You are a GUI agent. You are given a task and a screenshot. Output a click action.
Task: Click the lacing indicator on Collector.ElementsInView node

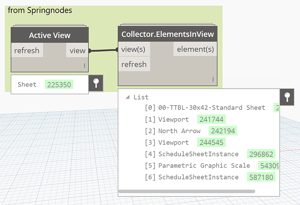pyautogui.click(x=213, y=79)
